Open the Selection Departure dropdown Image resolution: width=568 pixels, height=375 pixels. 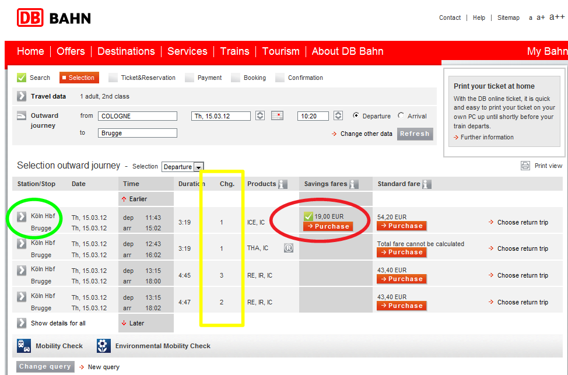183,167
